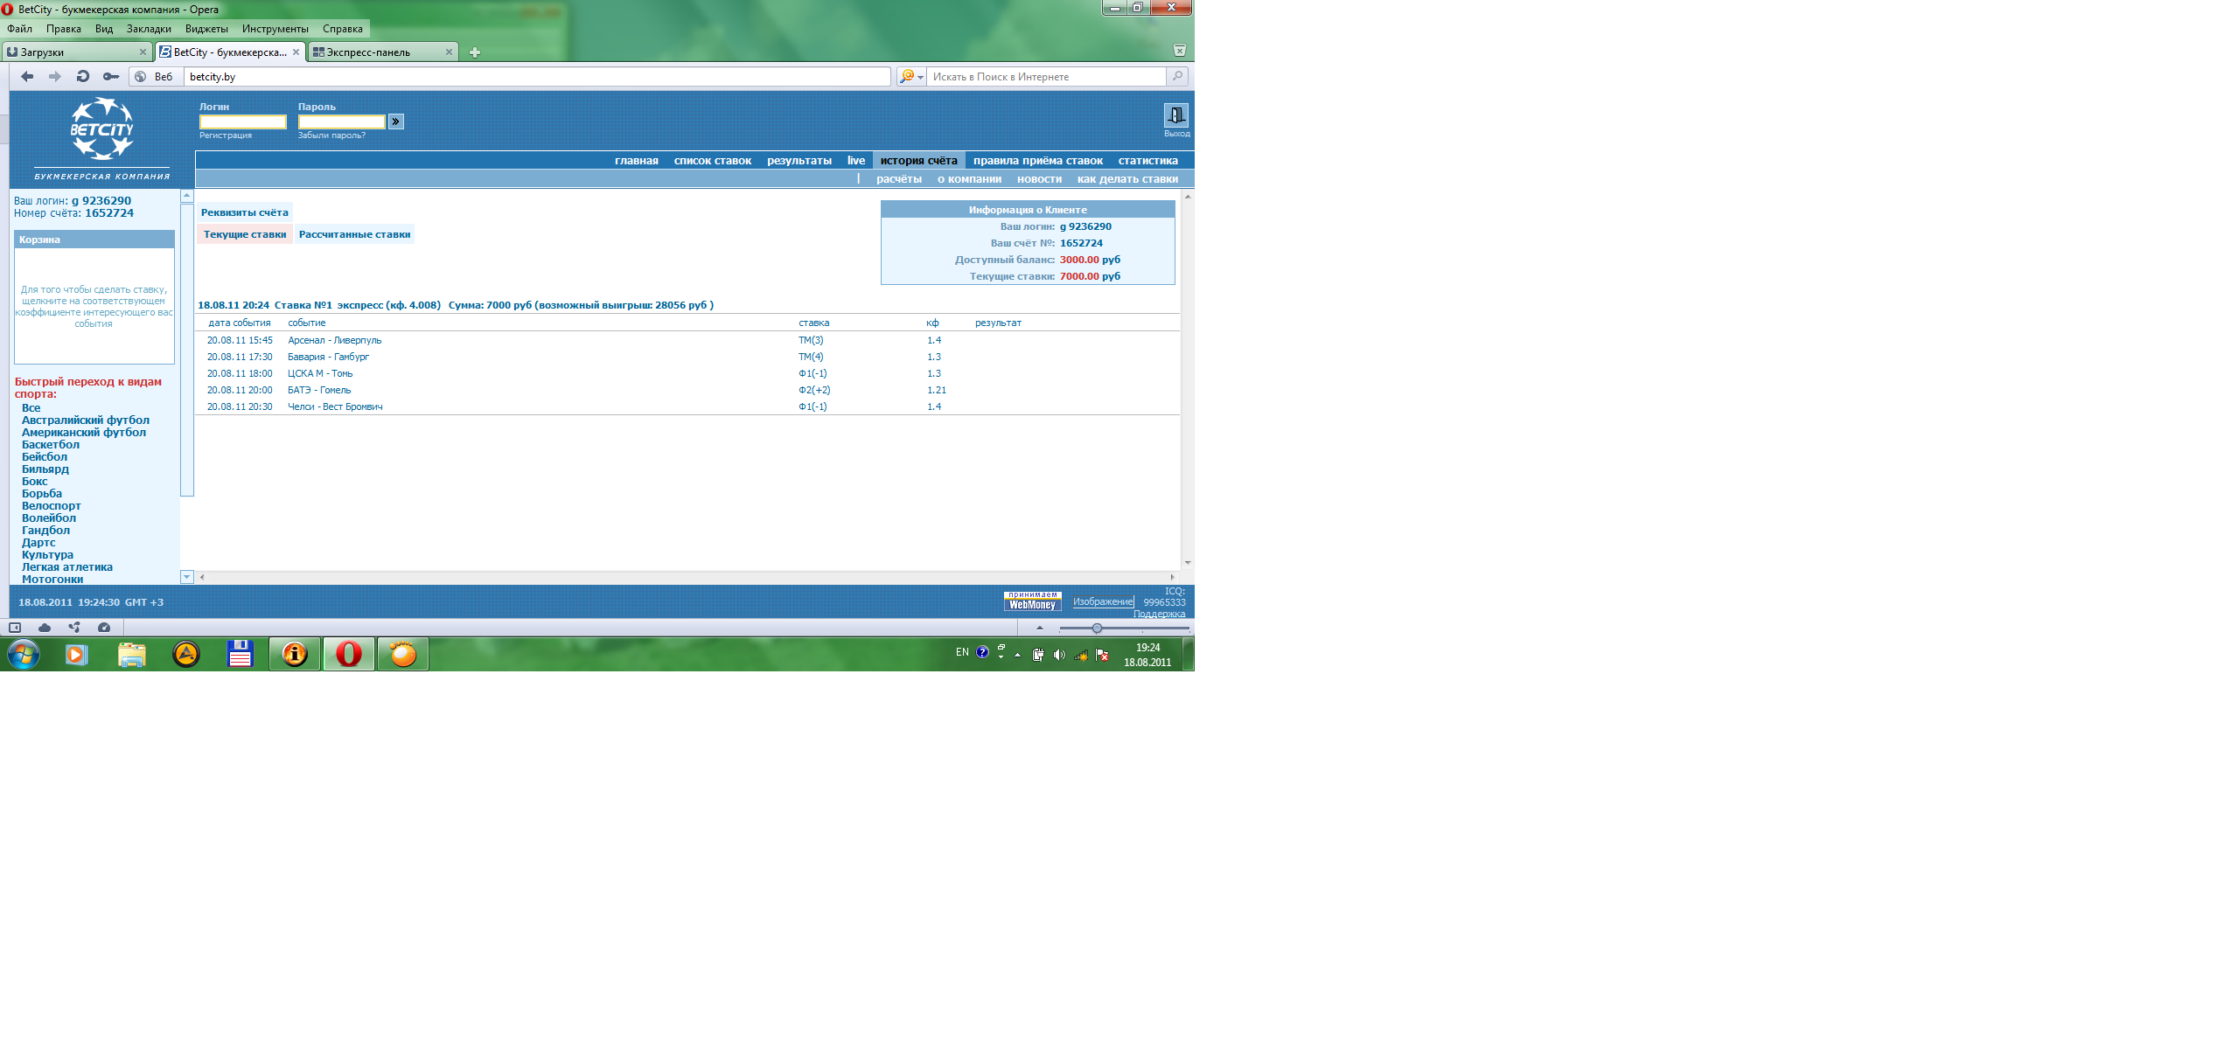The height and width of the screenshot is (1049, 2225).
Task: Switch to the Экспресс-панель tab
Action: click(374, 52)
